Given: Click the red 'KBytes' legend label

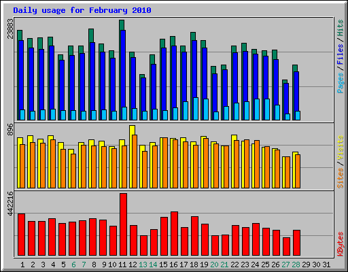Looking at the screenshot, I should pyautogui.click(x=341, y=244).
